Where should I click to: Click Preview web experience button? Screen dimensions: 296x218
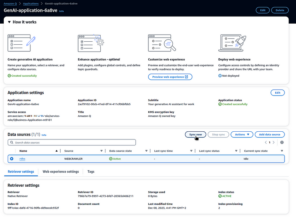(170, 77)
